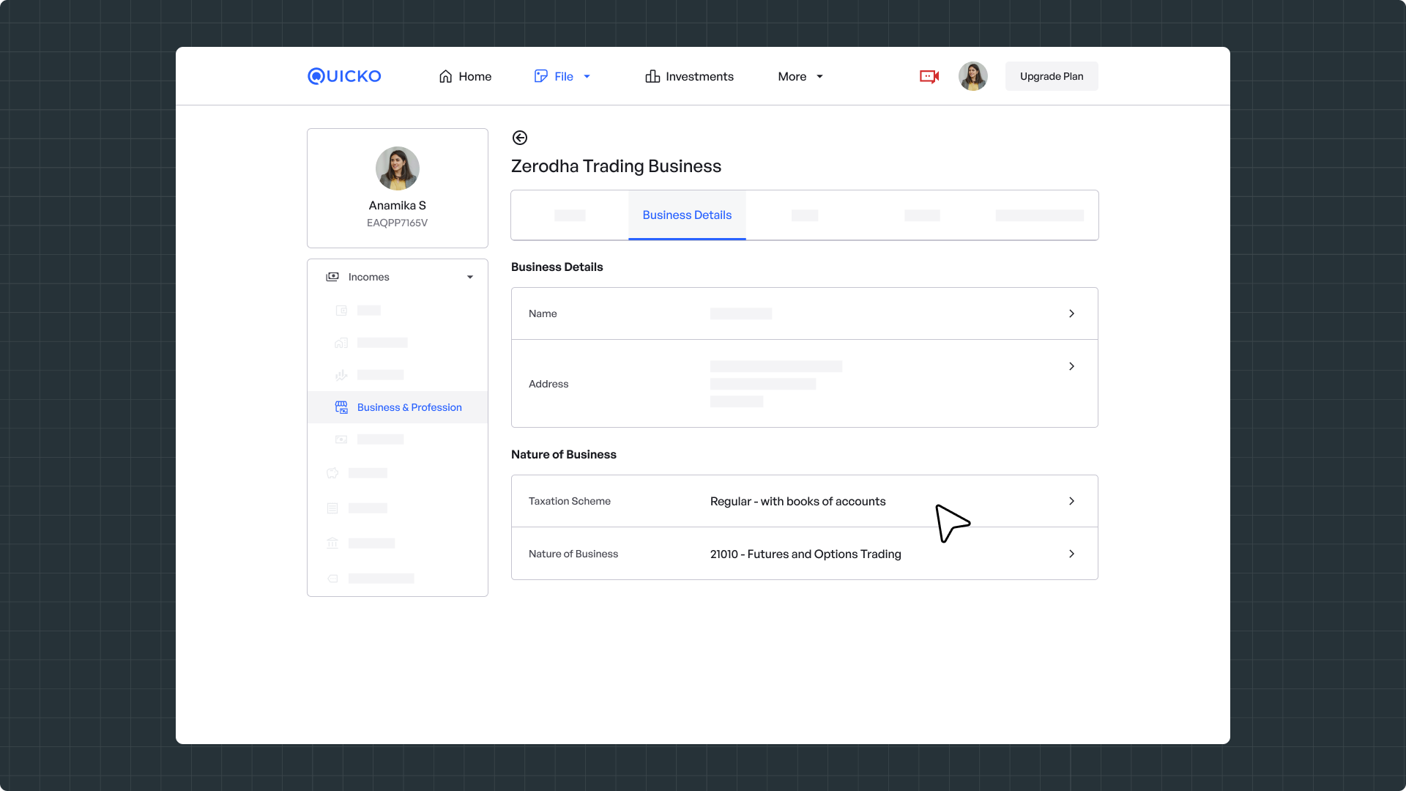The width and height of the screenshot is (1406, 791).
Task: Click the Quicko logo
Action: tap(344, 76)
